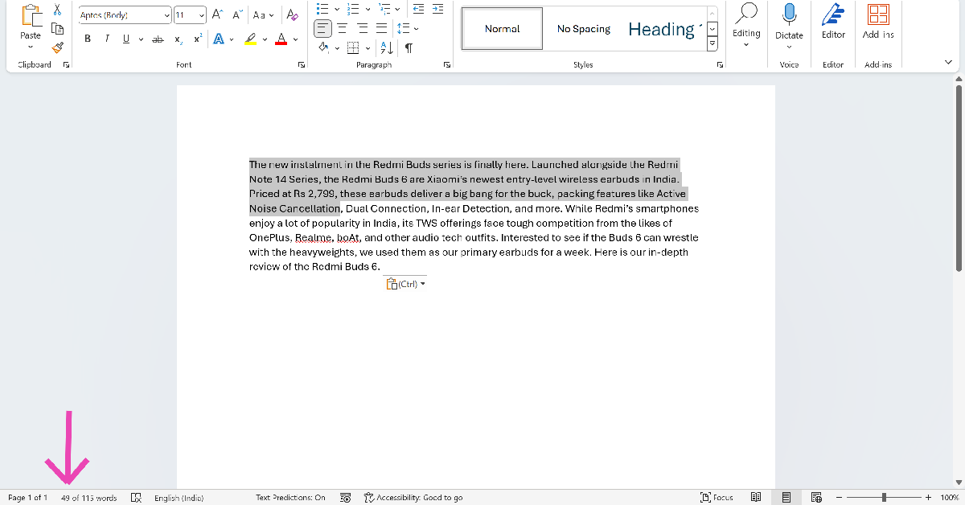Click the font size input box

coord(184,14)
